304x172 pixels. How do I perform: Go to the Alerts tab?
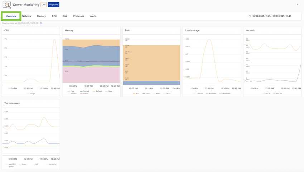click(93, 16)
